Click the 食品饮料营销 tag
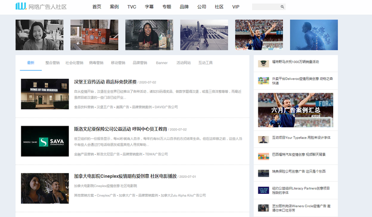372x217 pixels. pyautogui.click(x=84, y=107)
